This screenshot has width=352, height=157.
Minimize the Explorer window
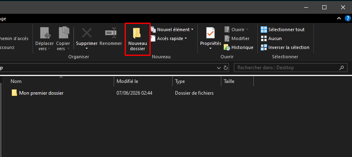(306, 7)
